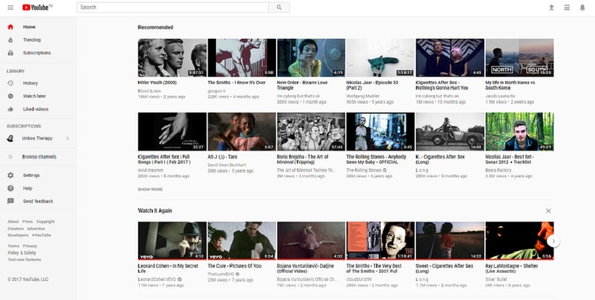Play the Hitler Youth (2000) video thumbnail
This screenshot has height=300, width=595.
[172, 58]
